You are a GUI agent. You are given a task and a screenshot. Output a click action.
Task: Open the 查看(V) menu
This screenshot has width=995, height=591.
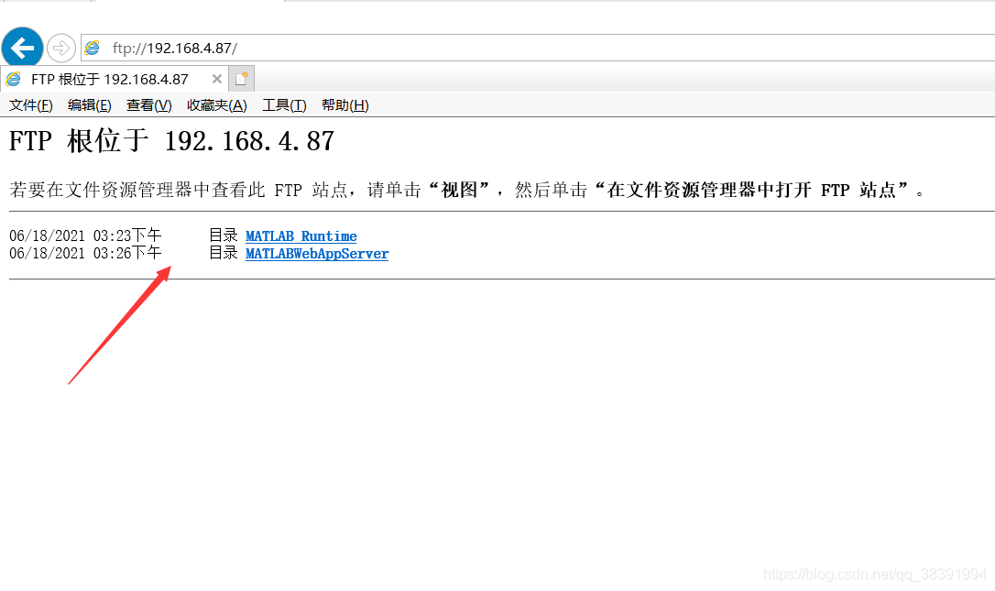tap(149, 105)
